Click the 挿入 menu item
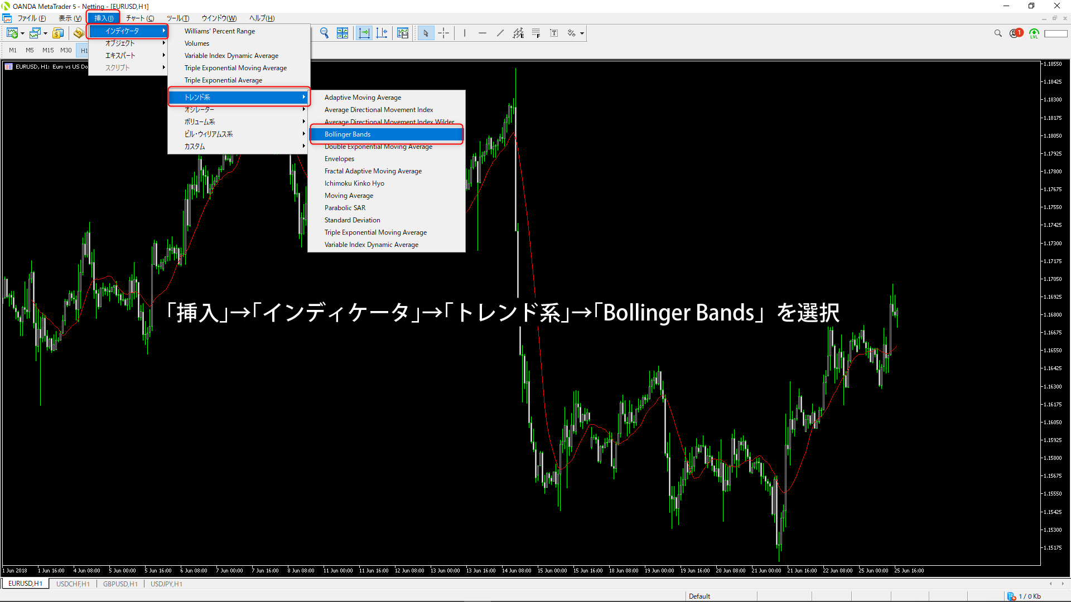Image resolution: width=1071 pixels, height=602 pixels. point(102,18)
